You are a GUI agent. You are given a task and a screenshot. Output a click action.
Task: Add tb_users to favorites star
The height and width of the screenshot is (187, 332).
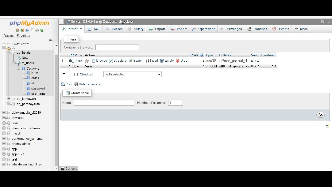(x=87, y=61)
